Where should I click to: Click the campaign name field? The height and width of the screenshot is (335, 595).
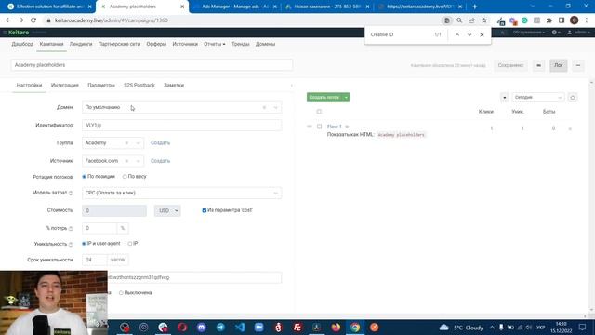tap(152, 65)
